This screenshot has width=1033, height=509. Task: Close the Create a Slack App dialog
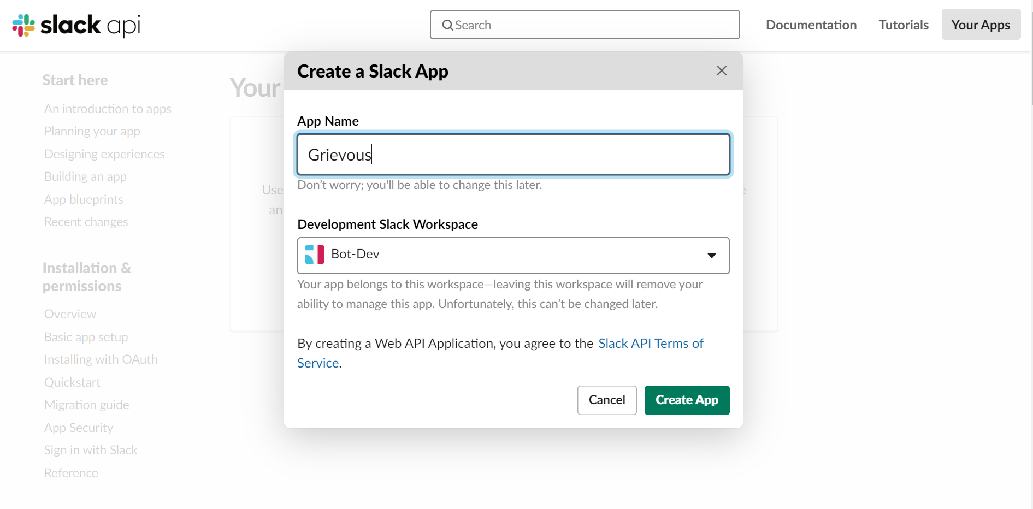tap(722, 70)
